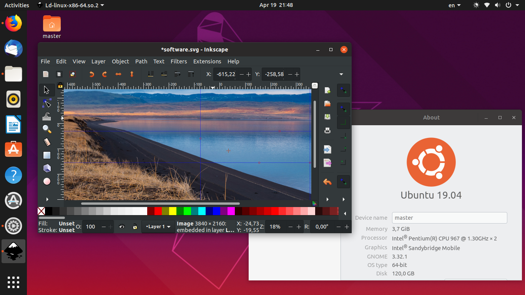
Task: Click the Import file icon
Action: coord(327,149)
